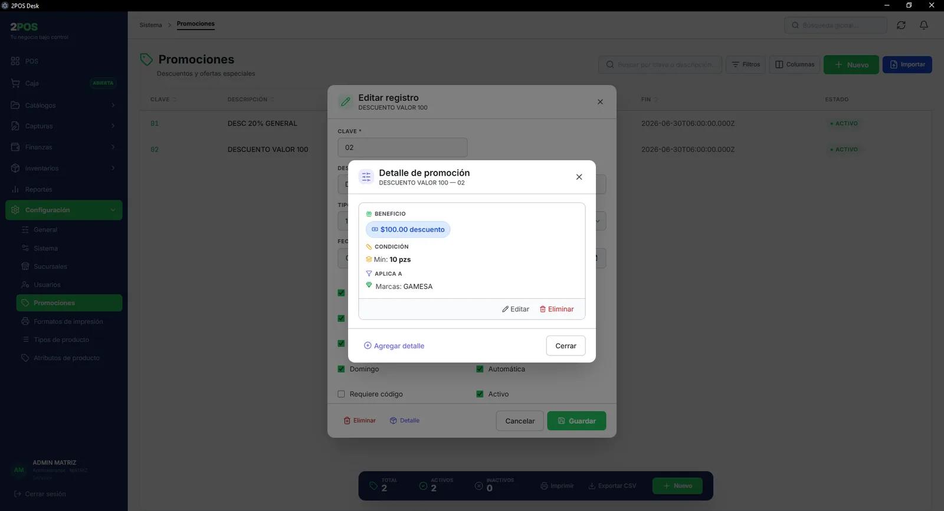Open the Caja sidebar item
The image size is (944, 511).
(x=64, y=83)
